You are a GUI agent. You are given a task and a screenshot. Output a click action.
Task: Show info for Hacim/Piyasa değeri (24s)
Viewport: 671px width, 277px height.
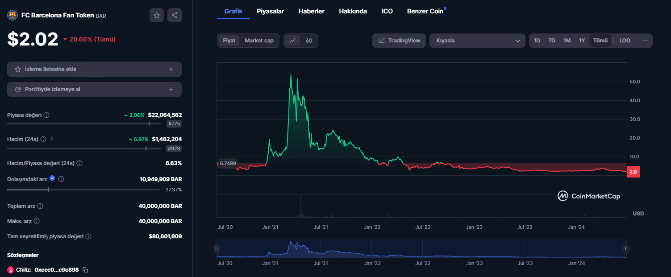79,163
